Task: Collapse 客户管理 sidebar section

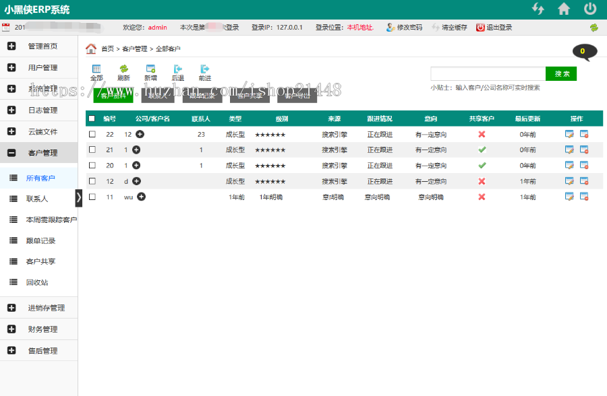Action: (x=38, y=153)
